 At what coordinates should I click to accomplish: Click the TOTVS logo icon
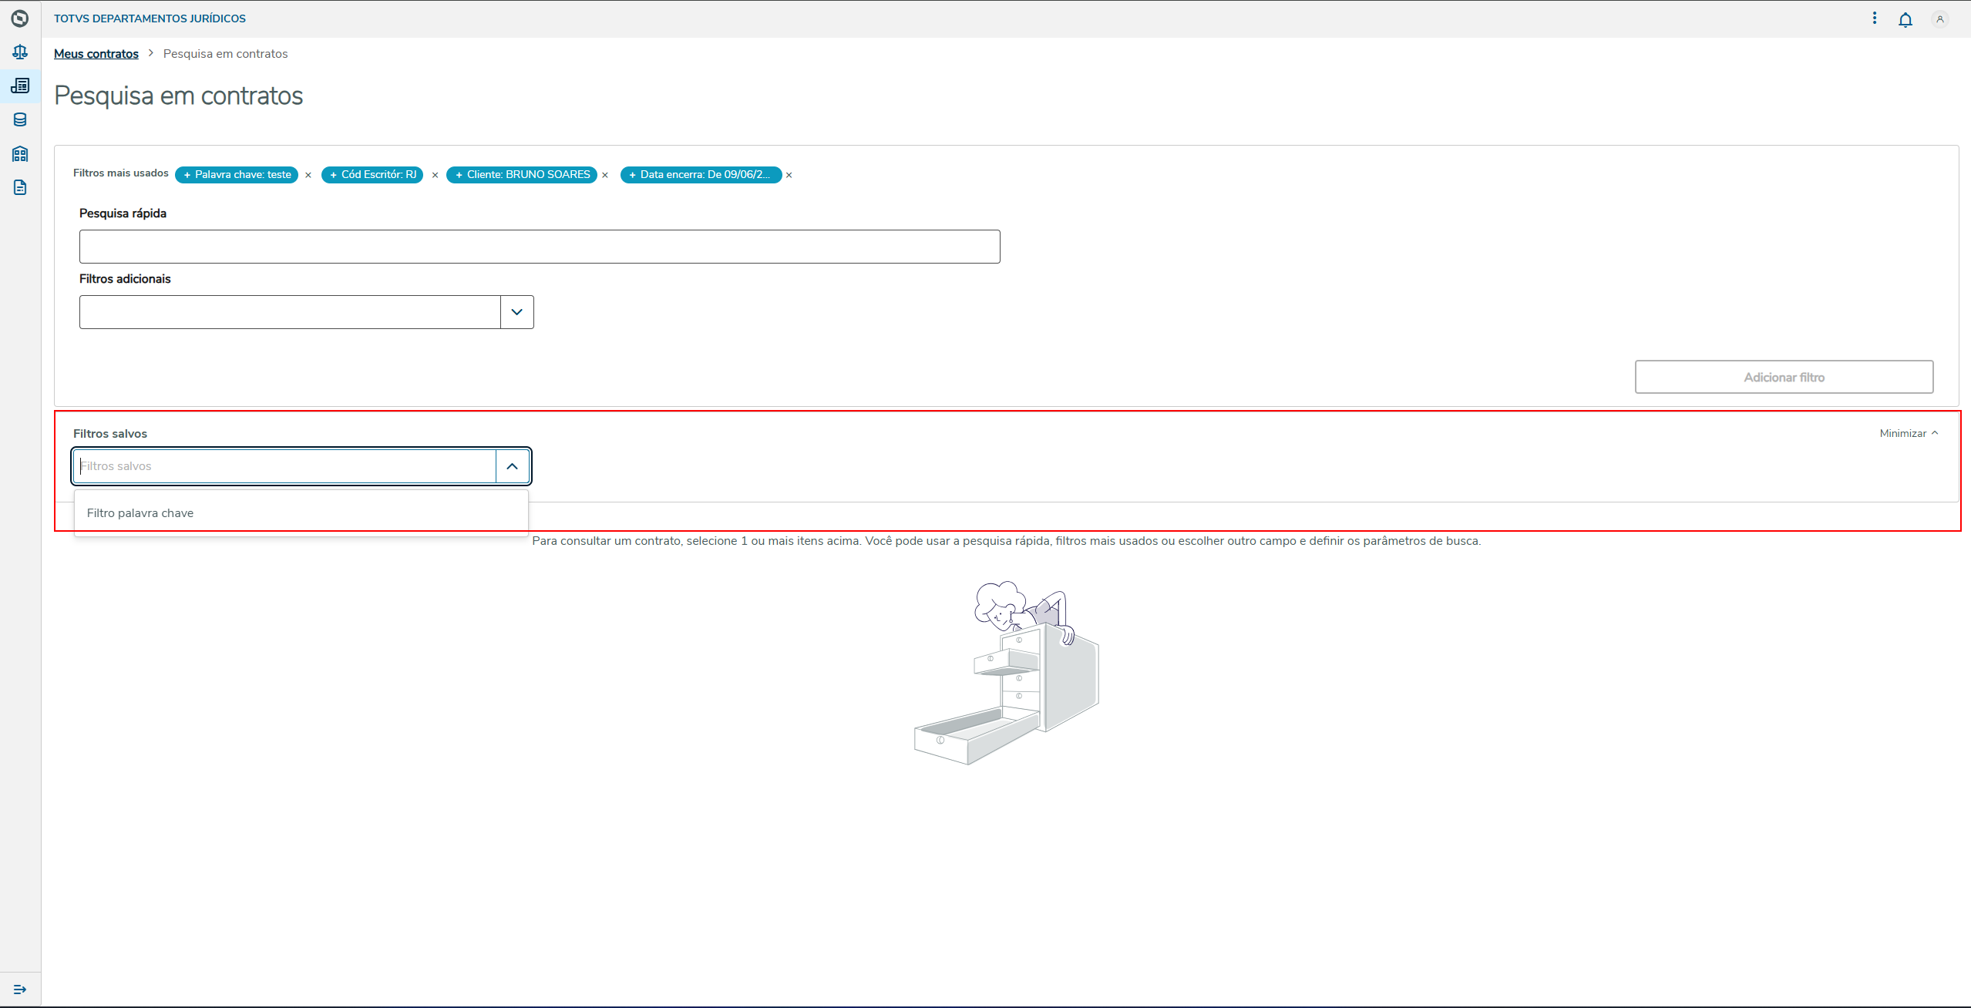tap(20, 18)
